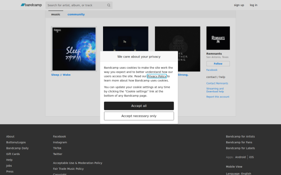281x175 pixels.
Task: Click Report this account
Action: (218, 97)
